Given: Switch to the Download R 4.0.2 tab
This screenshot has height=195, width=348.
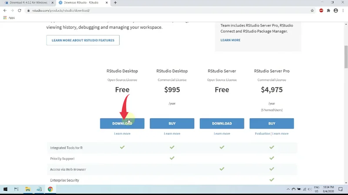Looking at the screenshot, I should [x=28, y=3].
